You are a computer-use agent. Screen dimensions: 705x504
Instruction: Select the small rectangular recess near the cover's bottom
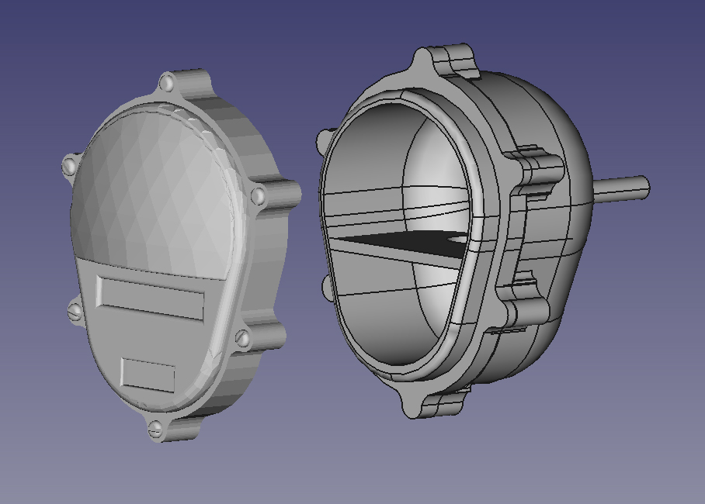pyautogui.click(x=148, y=375)
